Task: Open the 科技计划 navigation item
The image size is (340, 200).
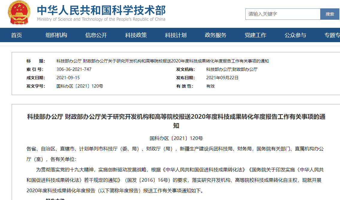Action: click(176, 35)
